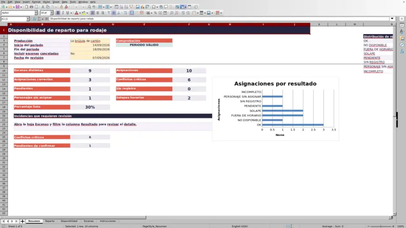
Task: Open the File menu
Action: coord(3,2)
